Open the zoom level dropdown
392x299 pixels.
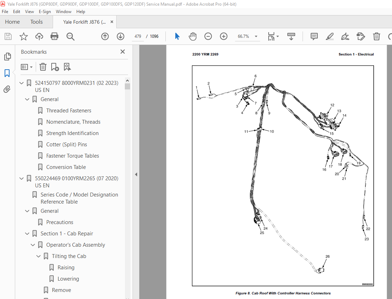click(256, 36)
